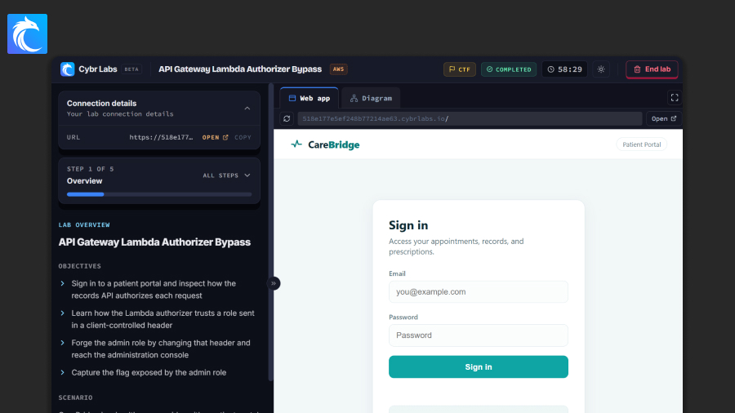
Task: Click the STEP 1 OF 5 label
Action: [x=90, y=169]
